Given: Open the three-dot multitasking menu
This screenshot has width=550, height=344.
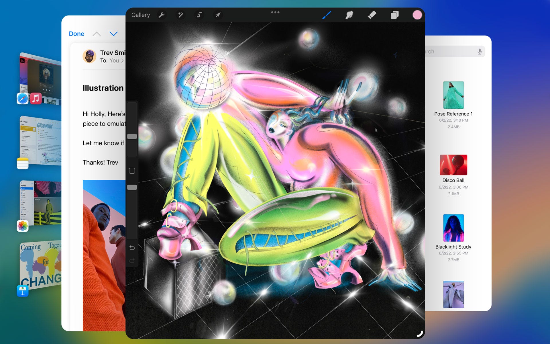Looking at the screenshot, I should [x=275, y=12].
